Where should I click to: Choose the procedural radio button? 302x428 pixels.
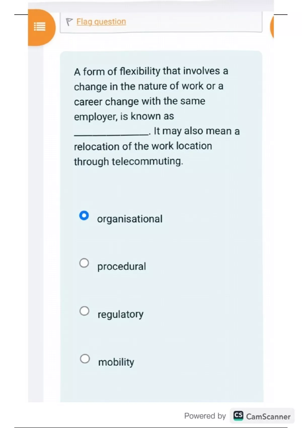point(84,263)
